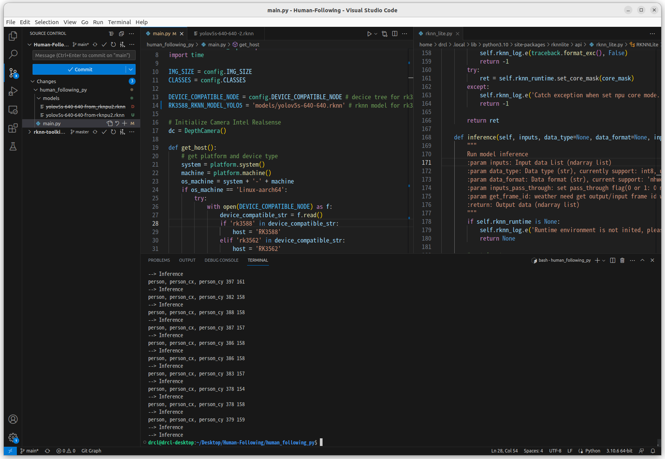Collapse the models folder in changes
Viewport: 665px width, 459px height.
(x=39, y=98)
